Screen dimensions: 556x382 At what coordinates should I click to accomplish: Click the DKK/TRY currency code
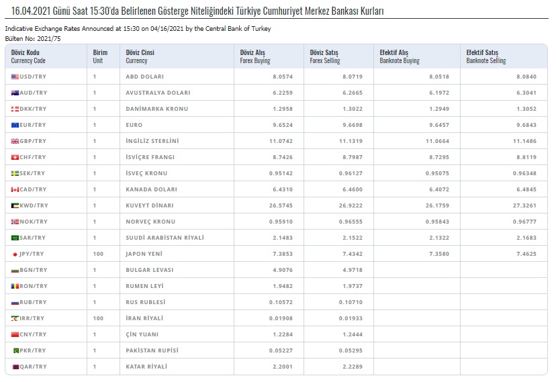coord(32,109)
